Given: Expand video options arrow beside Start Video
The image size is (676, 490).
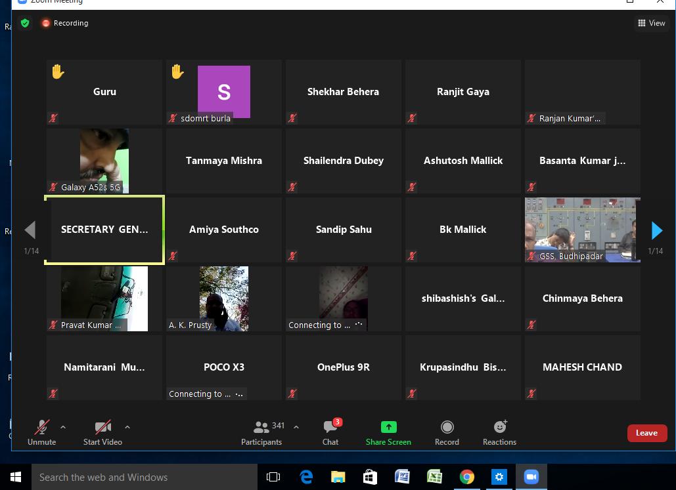Looking at the screenshot, I should point(127,427).
